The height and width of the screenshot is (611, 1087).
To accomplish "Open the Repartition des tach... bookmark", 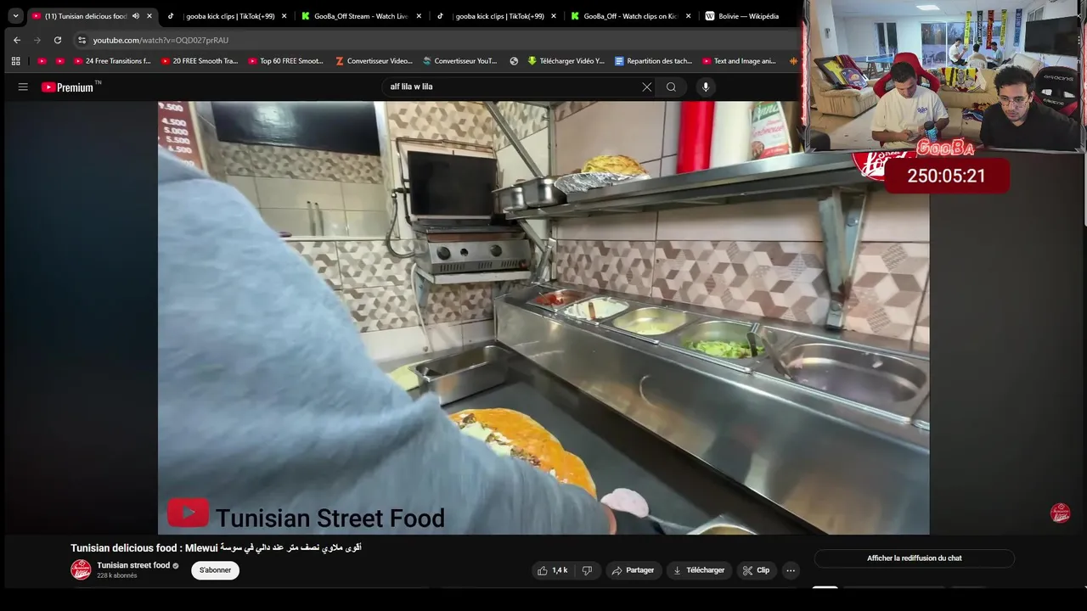I will pyautogui.click(x=653, y=61).
